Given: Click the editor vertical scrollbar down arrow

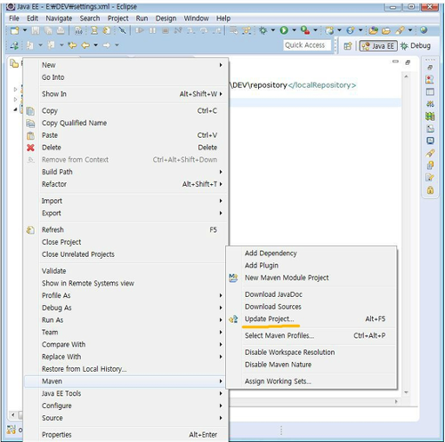Looking at the screenshot, I should 406,392.
